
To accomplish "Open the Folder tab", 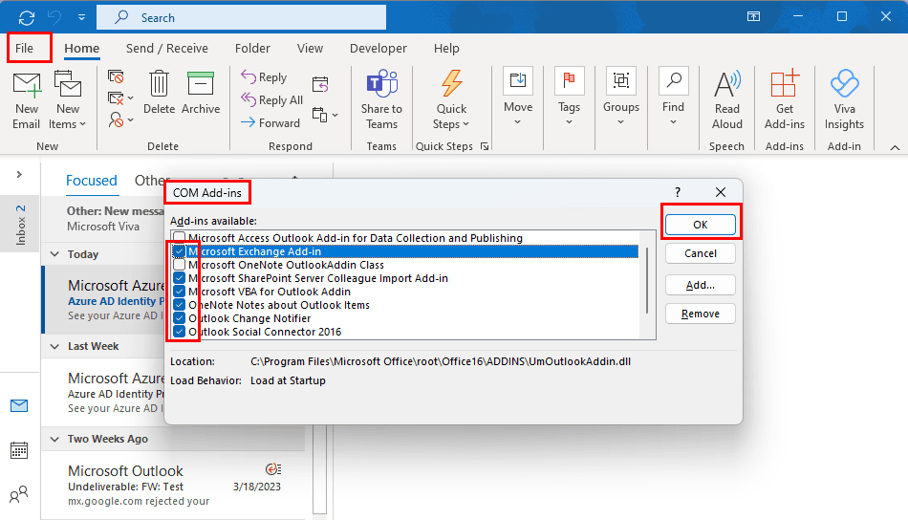I will coord(252,48).
